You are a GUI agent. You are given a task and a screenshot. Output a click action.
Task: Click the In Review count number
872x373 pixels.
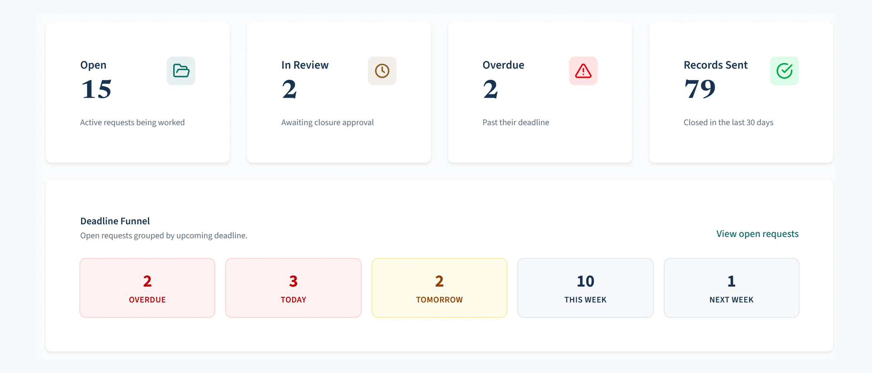[290, 89]
